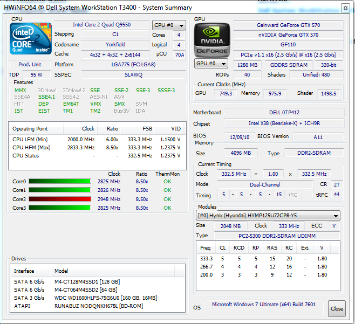Select the WDC WD1600HLFS drive row

tap(98, 298)
